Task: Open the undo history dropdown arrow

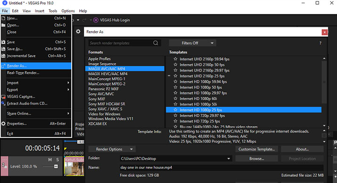Action: coord(78,20)
